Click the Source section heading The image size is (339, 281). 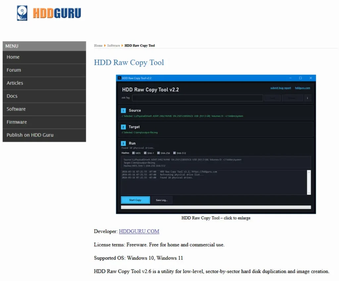[135, 111]
